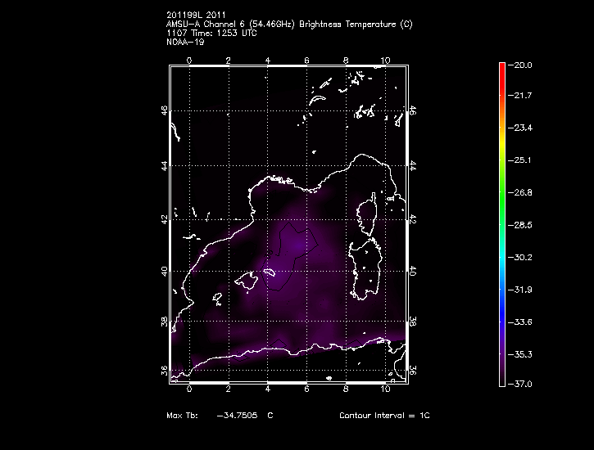Viewport: 594px width, 450px height.
Task: Click the AMSU-A Channel 6 Brightness Temperature title
Action: [289, 25]
